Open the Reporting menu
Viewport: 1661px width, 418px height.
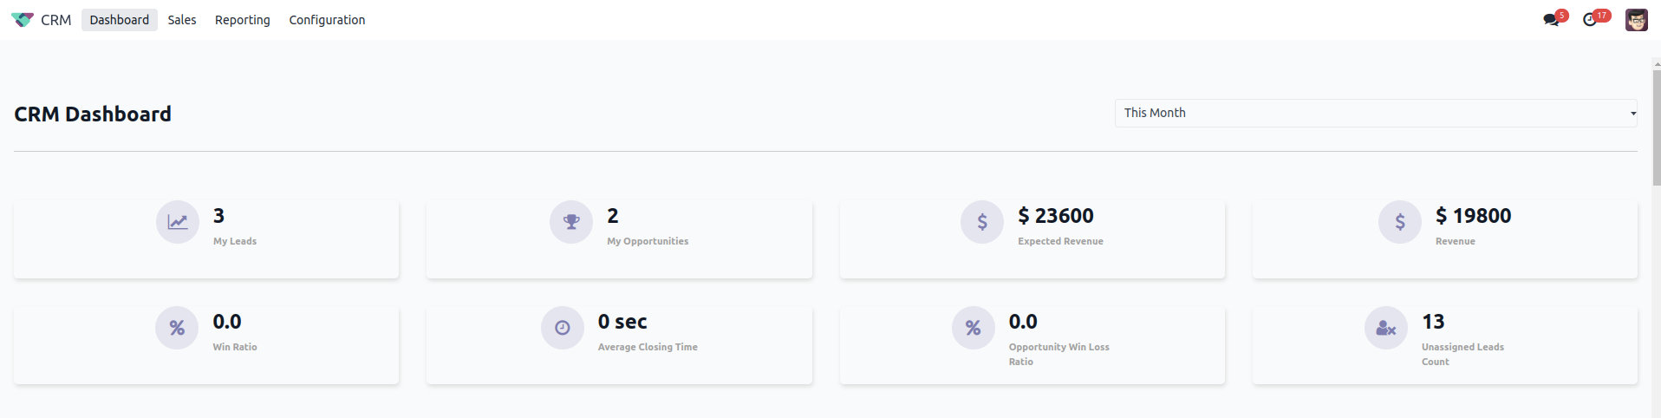(x=243, y=20)
